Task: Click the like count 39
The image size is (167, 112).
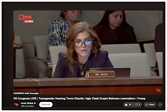Action: click(x=130, y=105)
